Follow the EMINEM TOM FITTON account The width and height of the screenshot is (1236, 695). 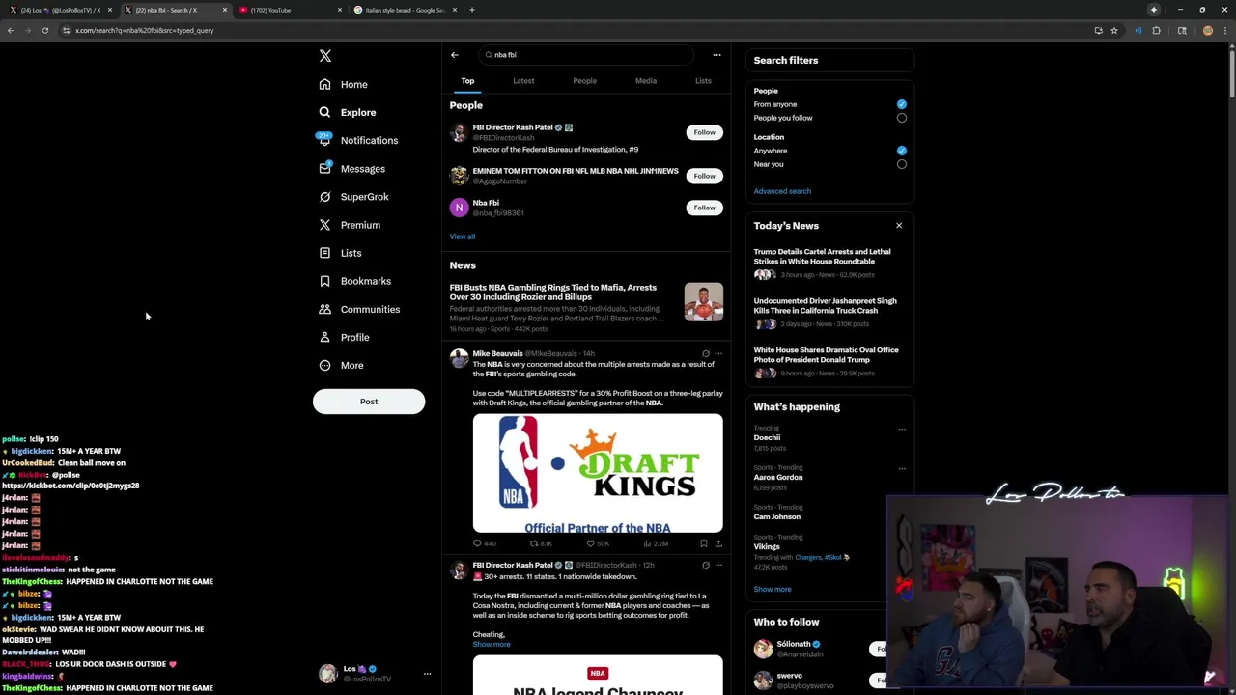pyautogui.click(x=704, y=176)
